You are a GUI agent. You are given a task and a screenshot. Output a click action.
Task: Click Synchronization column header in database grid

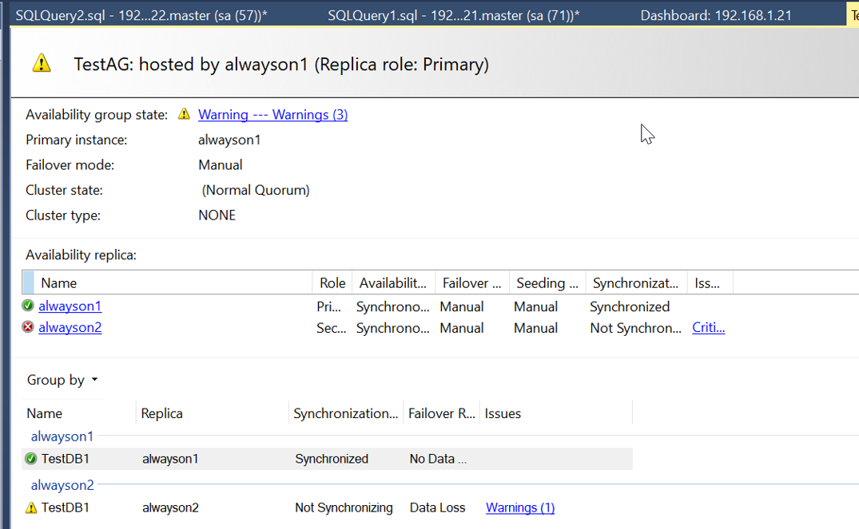346,413
